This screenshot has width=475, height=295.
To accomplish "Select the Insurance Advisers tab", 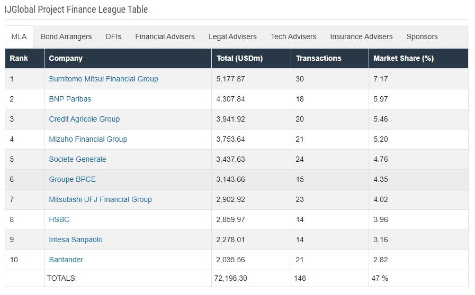I will point(361,36).
